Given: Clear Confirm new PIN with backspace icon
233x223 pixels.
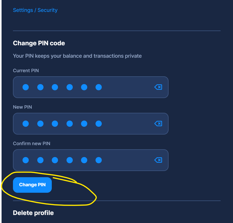Looking at the screenshot, I should coord(158,160).
